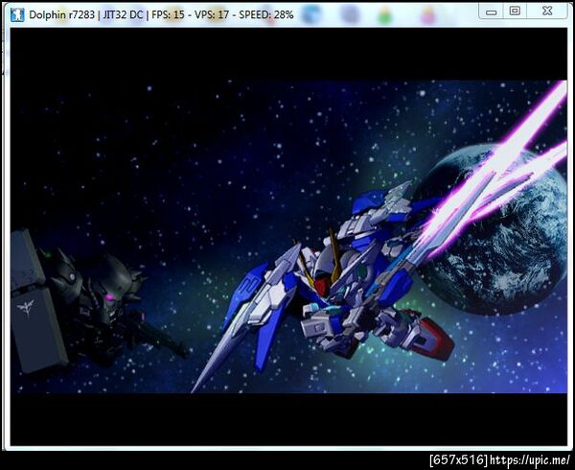This screenshot has height=470, width=575.
Task: Click the Dolphin r7283 title bar text
Action: click(x=161, y=15)
